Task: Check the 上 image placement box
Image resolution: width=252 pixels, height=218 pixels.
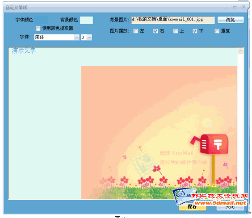Action: [x=176, y=31]
